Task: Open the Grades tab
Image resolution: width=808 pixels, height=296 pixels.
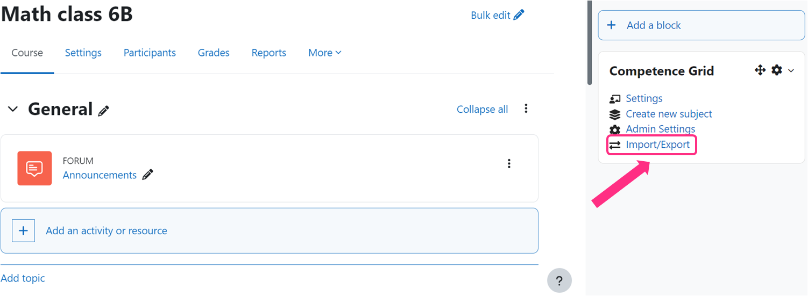Action: pos(214,53)
